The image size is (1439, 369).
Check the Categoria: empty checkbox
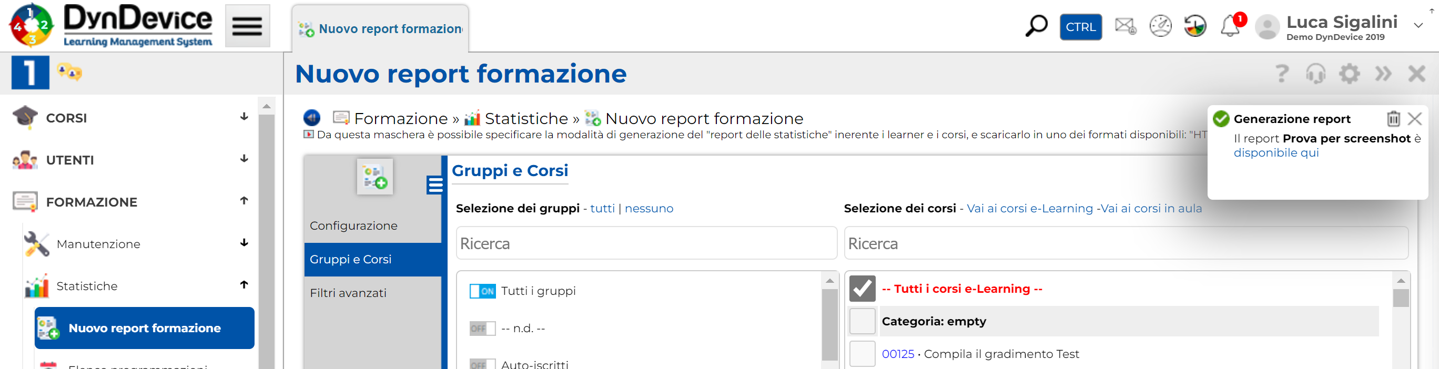tap(862, 321)
